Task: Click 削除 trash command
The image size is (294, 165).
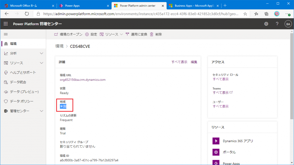Action: point(156,34)
